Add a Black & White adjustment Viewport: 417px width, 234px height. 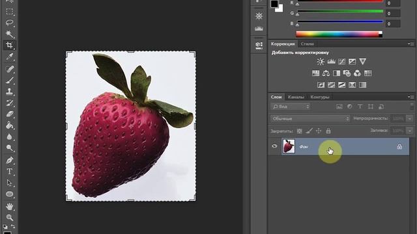pos(336,73)
